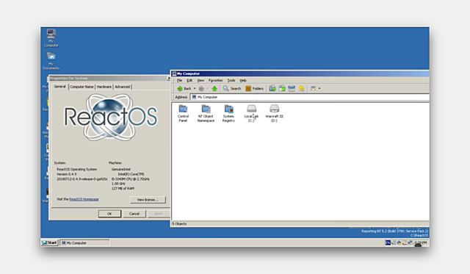Click the Delete toolbar icon
Screen dimensions: 470x274
pyautogui.click(x=292, y=88)
